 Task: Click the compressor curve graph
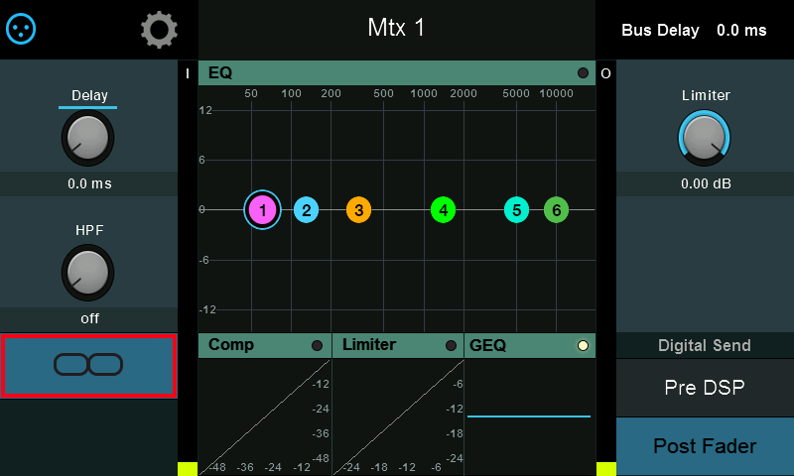pyautogui.click(x=265, y=417)
